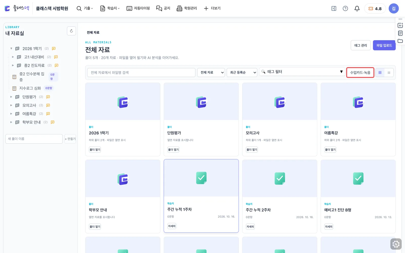The height and width of the screenshot is (253, 405).
Task: Click the 클래스덱 logo
Action: click(17, 9)
